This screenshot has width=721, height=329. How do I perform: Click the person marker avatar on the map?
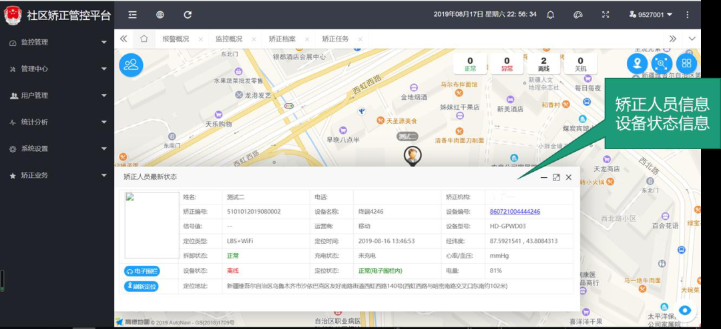click(x=412, y=156)
